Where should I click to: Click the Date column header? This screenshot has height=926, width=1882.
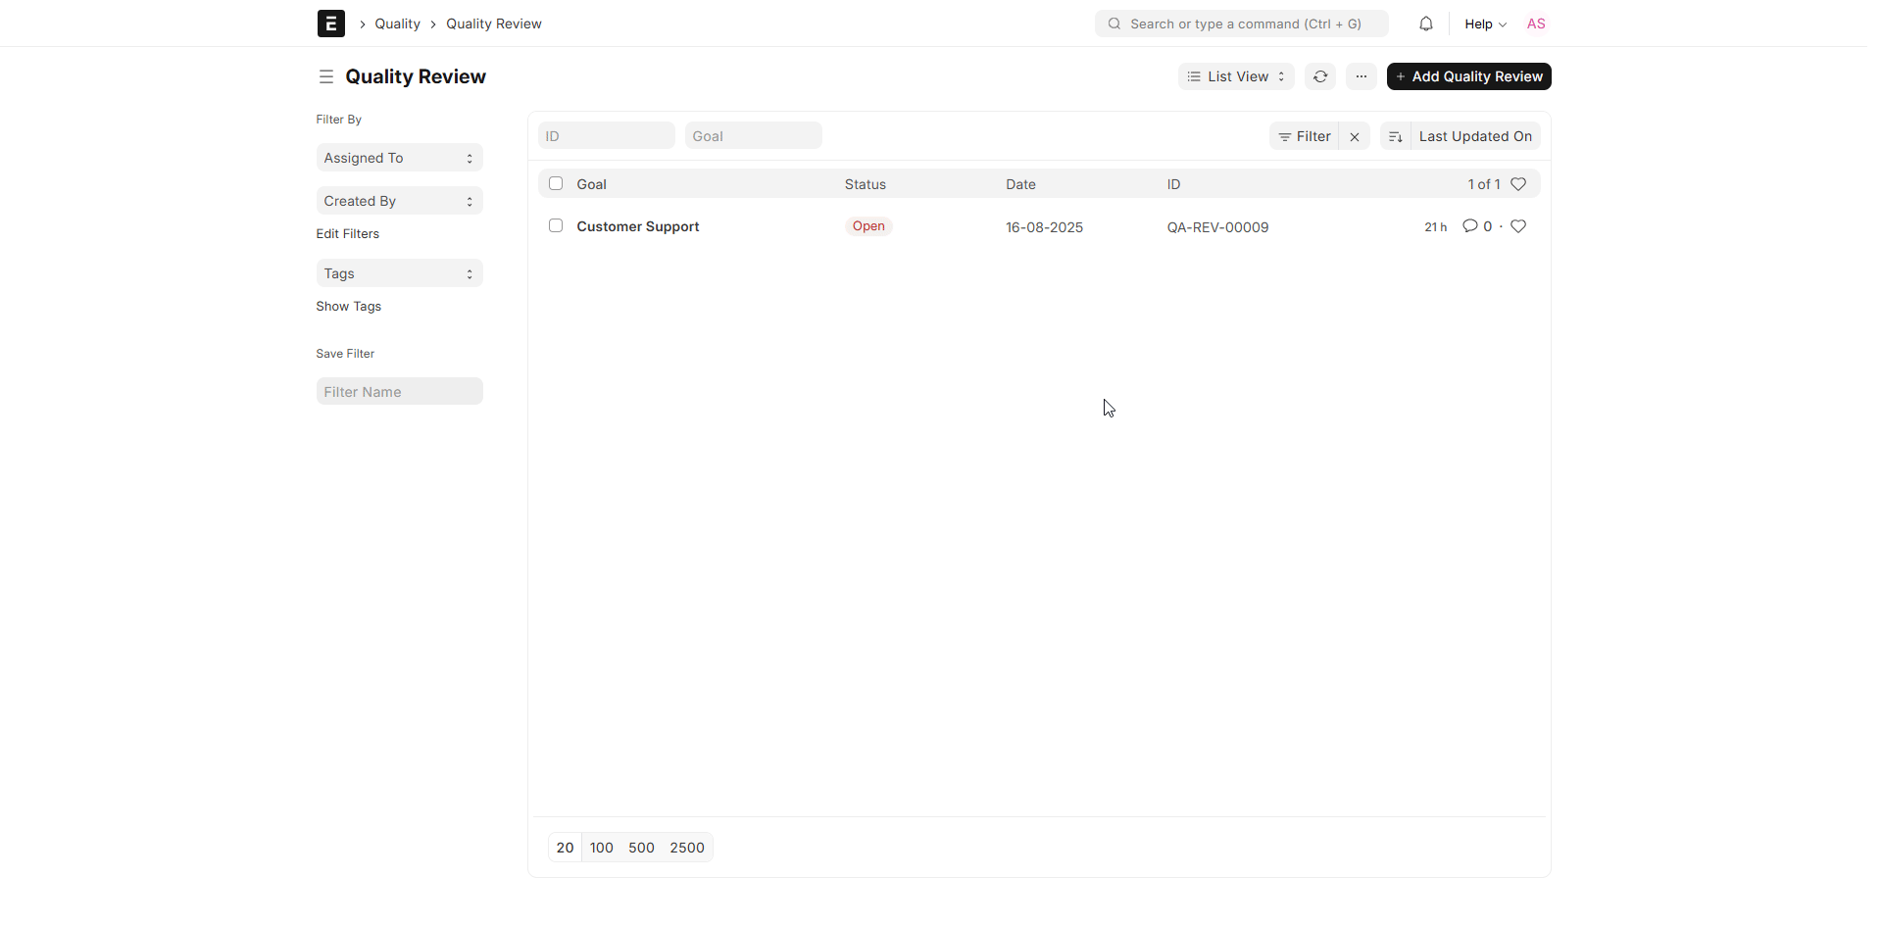coord(1020,184)
